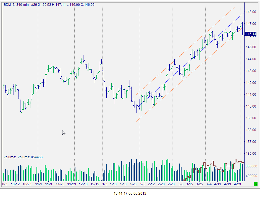
Task: Click the 10-23 date axis label
Action: point(27,184)
